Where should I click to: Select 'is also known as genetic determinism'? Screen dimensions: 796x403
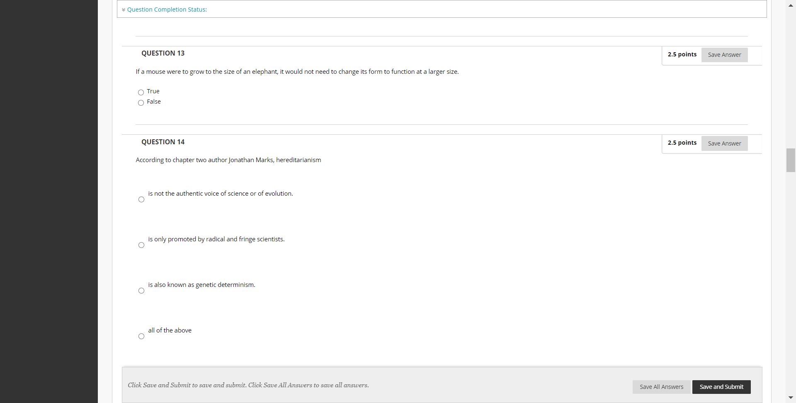[x=141, y=291]
